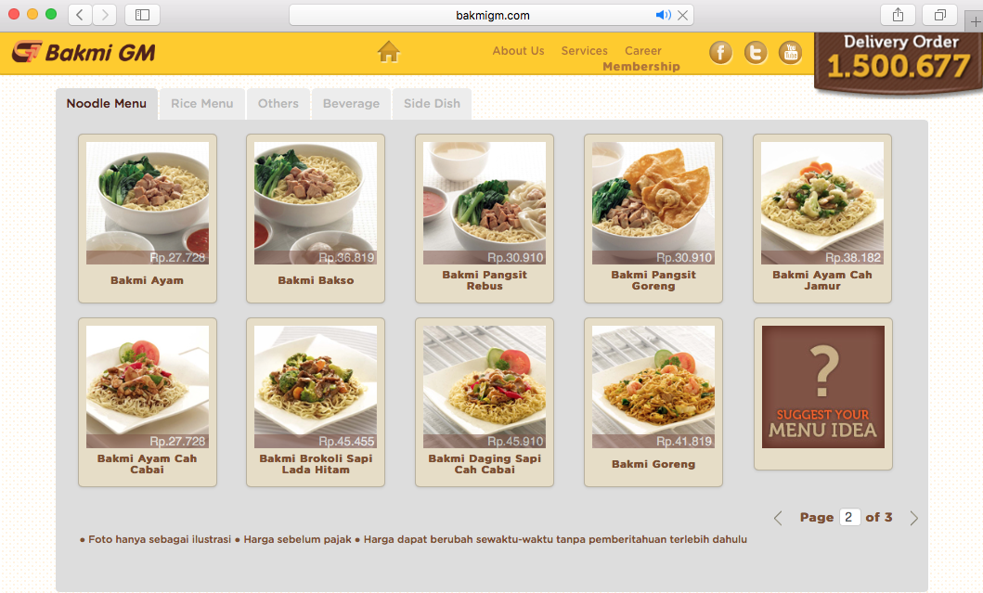The width and height of the screenshot is (983, 593).
Task: Open the Bakmi GM Facebook page icon
Action: tap(721, 53)
